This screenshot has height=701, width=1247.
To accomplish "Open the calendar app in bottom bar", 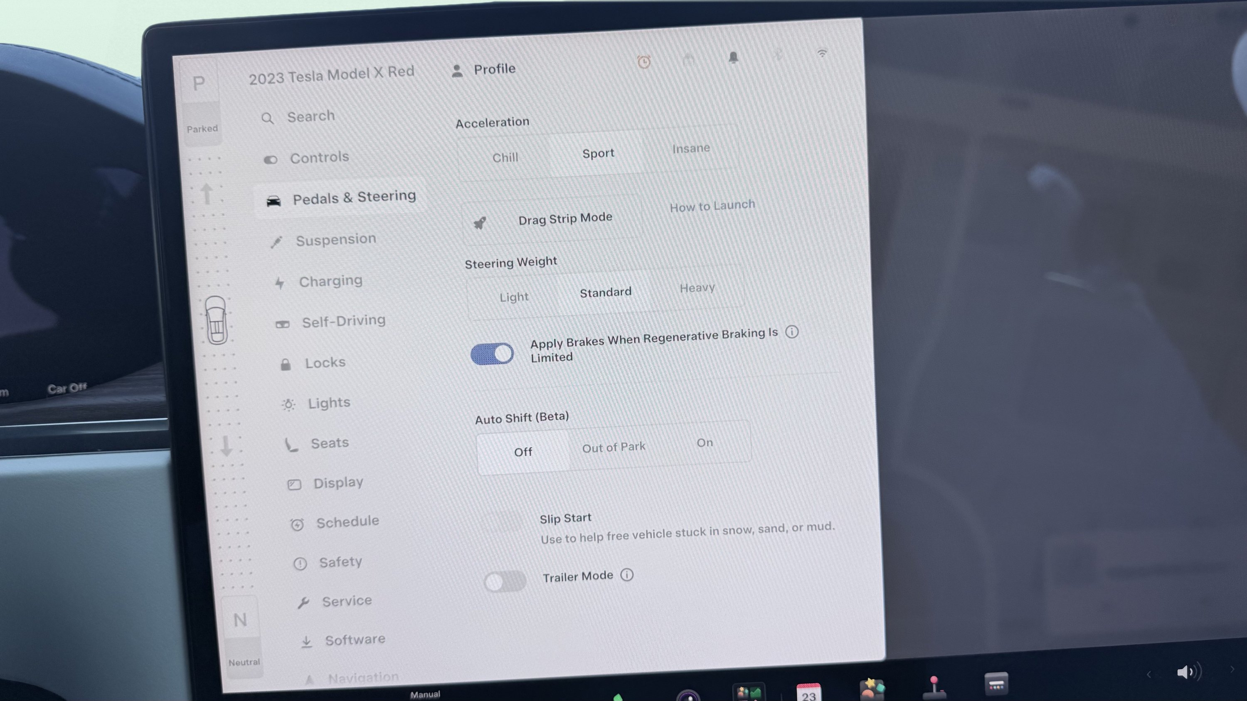I will [808, 692].
